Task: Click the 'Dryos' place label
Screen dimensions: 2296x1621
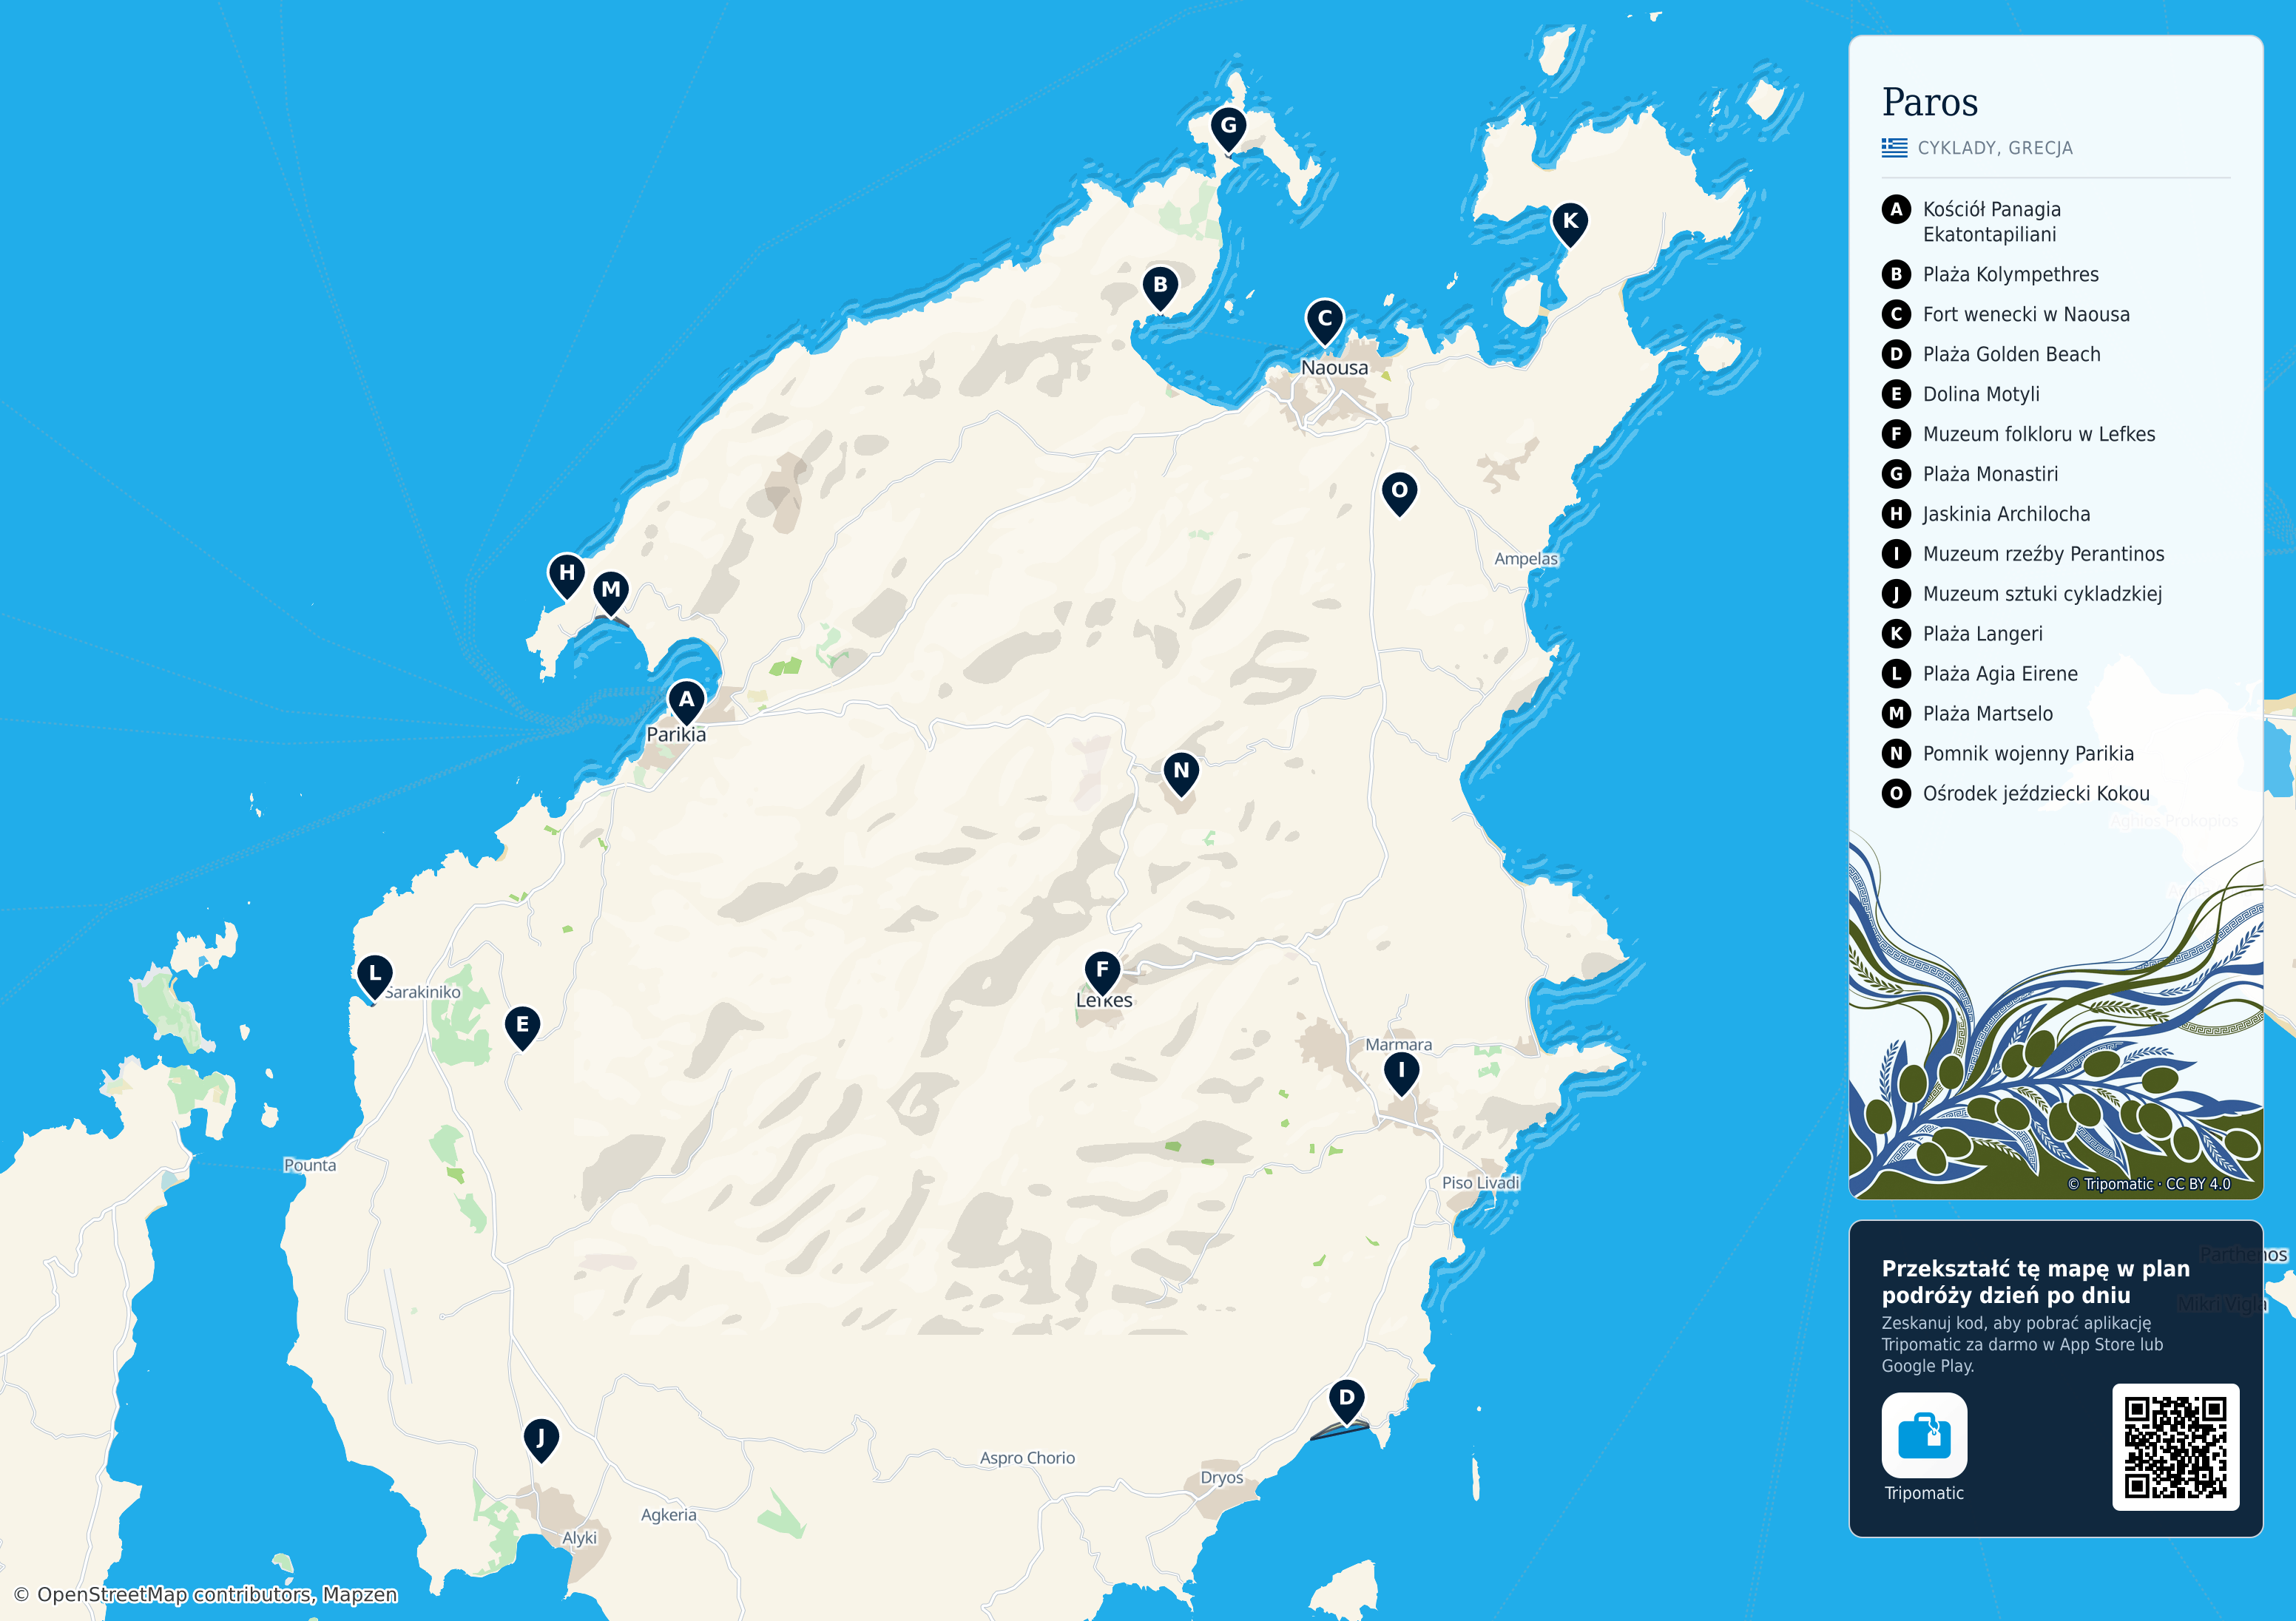Action: [1221, 1478]
